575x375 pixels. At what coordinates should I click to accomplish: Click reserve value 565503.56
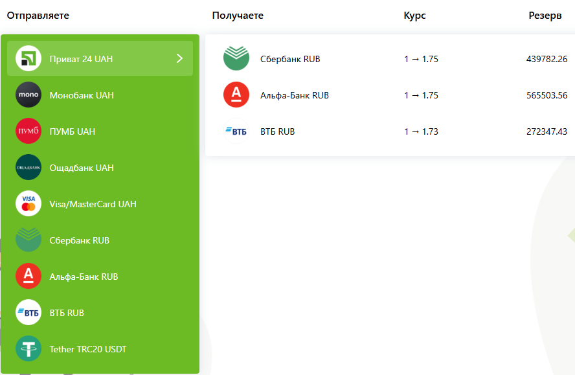tap(547, 95)
